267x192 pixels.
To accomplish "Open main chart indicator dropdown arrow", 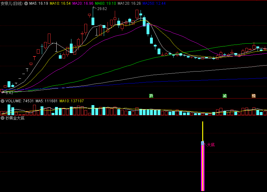I will click(26, 3).
